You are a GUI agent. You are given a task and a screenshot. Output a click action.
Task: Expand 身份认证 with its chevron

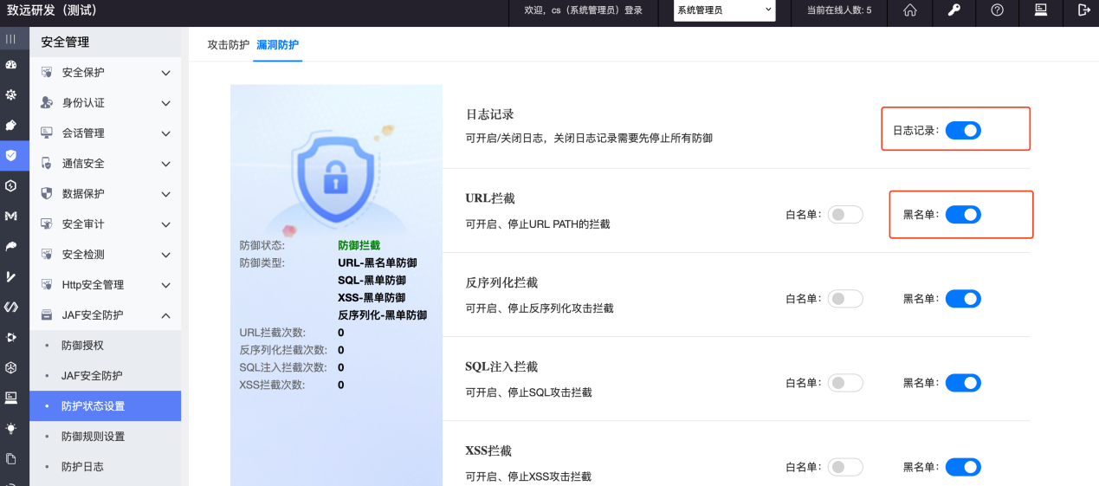click(x=165, y=103)
